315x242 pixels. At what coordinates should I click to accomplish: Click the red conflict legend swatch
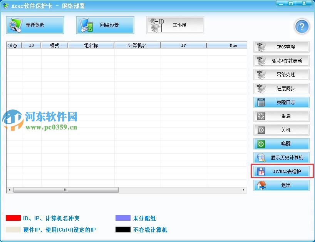(x=13, y=218)
